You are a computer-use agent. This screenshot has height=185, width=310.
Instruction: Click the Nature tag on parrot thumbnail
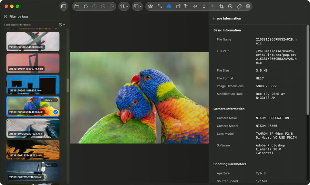tap(48, 100)
